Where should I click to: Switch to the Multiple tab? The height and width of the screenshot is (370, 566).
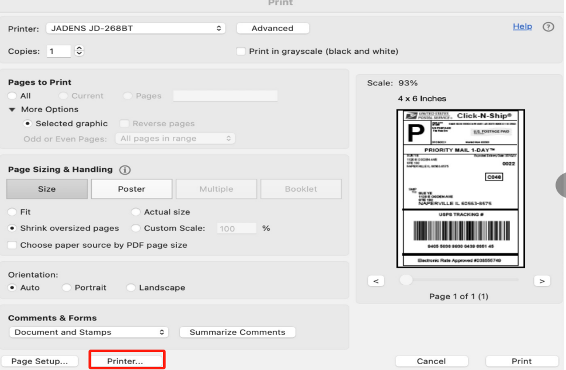coord(216,189)
